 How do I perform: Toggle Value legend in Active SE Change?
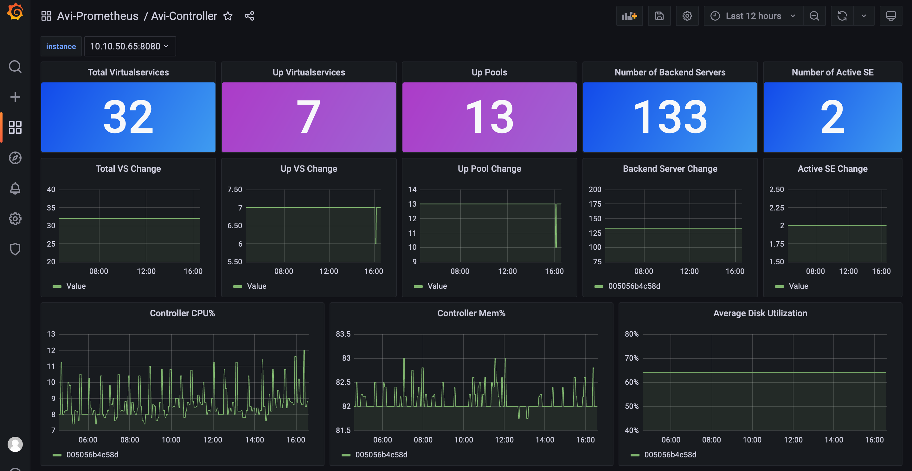click(x=798, y=286)
